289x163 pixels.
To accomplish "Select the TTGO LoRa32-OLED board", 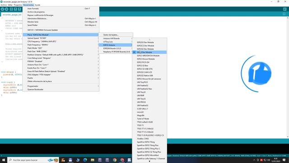I will pyautogui.click(x=149, y=122).
